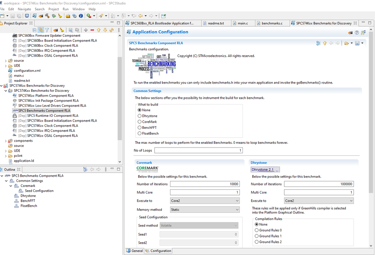Click the ST SPC5Studio icon in main toolbar
Viewport: 375px width, 255px height.
[35, 16]
